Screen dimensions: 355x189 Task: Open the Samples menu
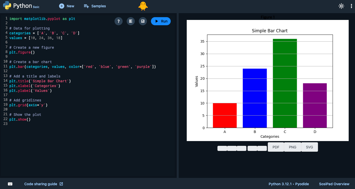pos(95,6)
